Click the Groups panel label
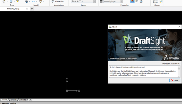 (x=157, y=5)
